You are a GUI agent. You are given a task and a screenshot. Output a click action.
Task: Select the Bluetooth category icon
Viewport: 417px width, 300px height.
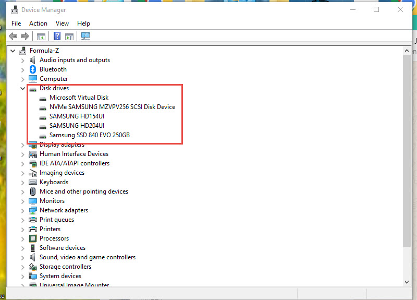pos(33,69)
